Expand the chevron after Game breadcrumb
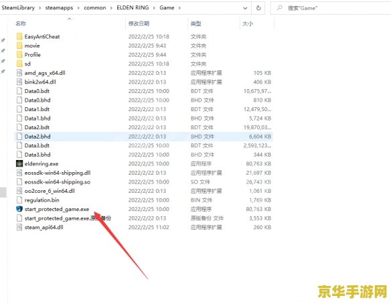The image size is (391, 304). 179,8
